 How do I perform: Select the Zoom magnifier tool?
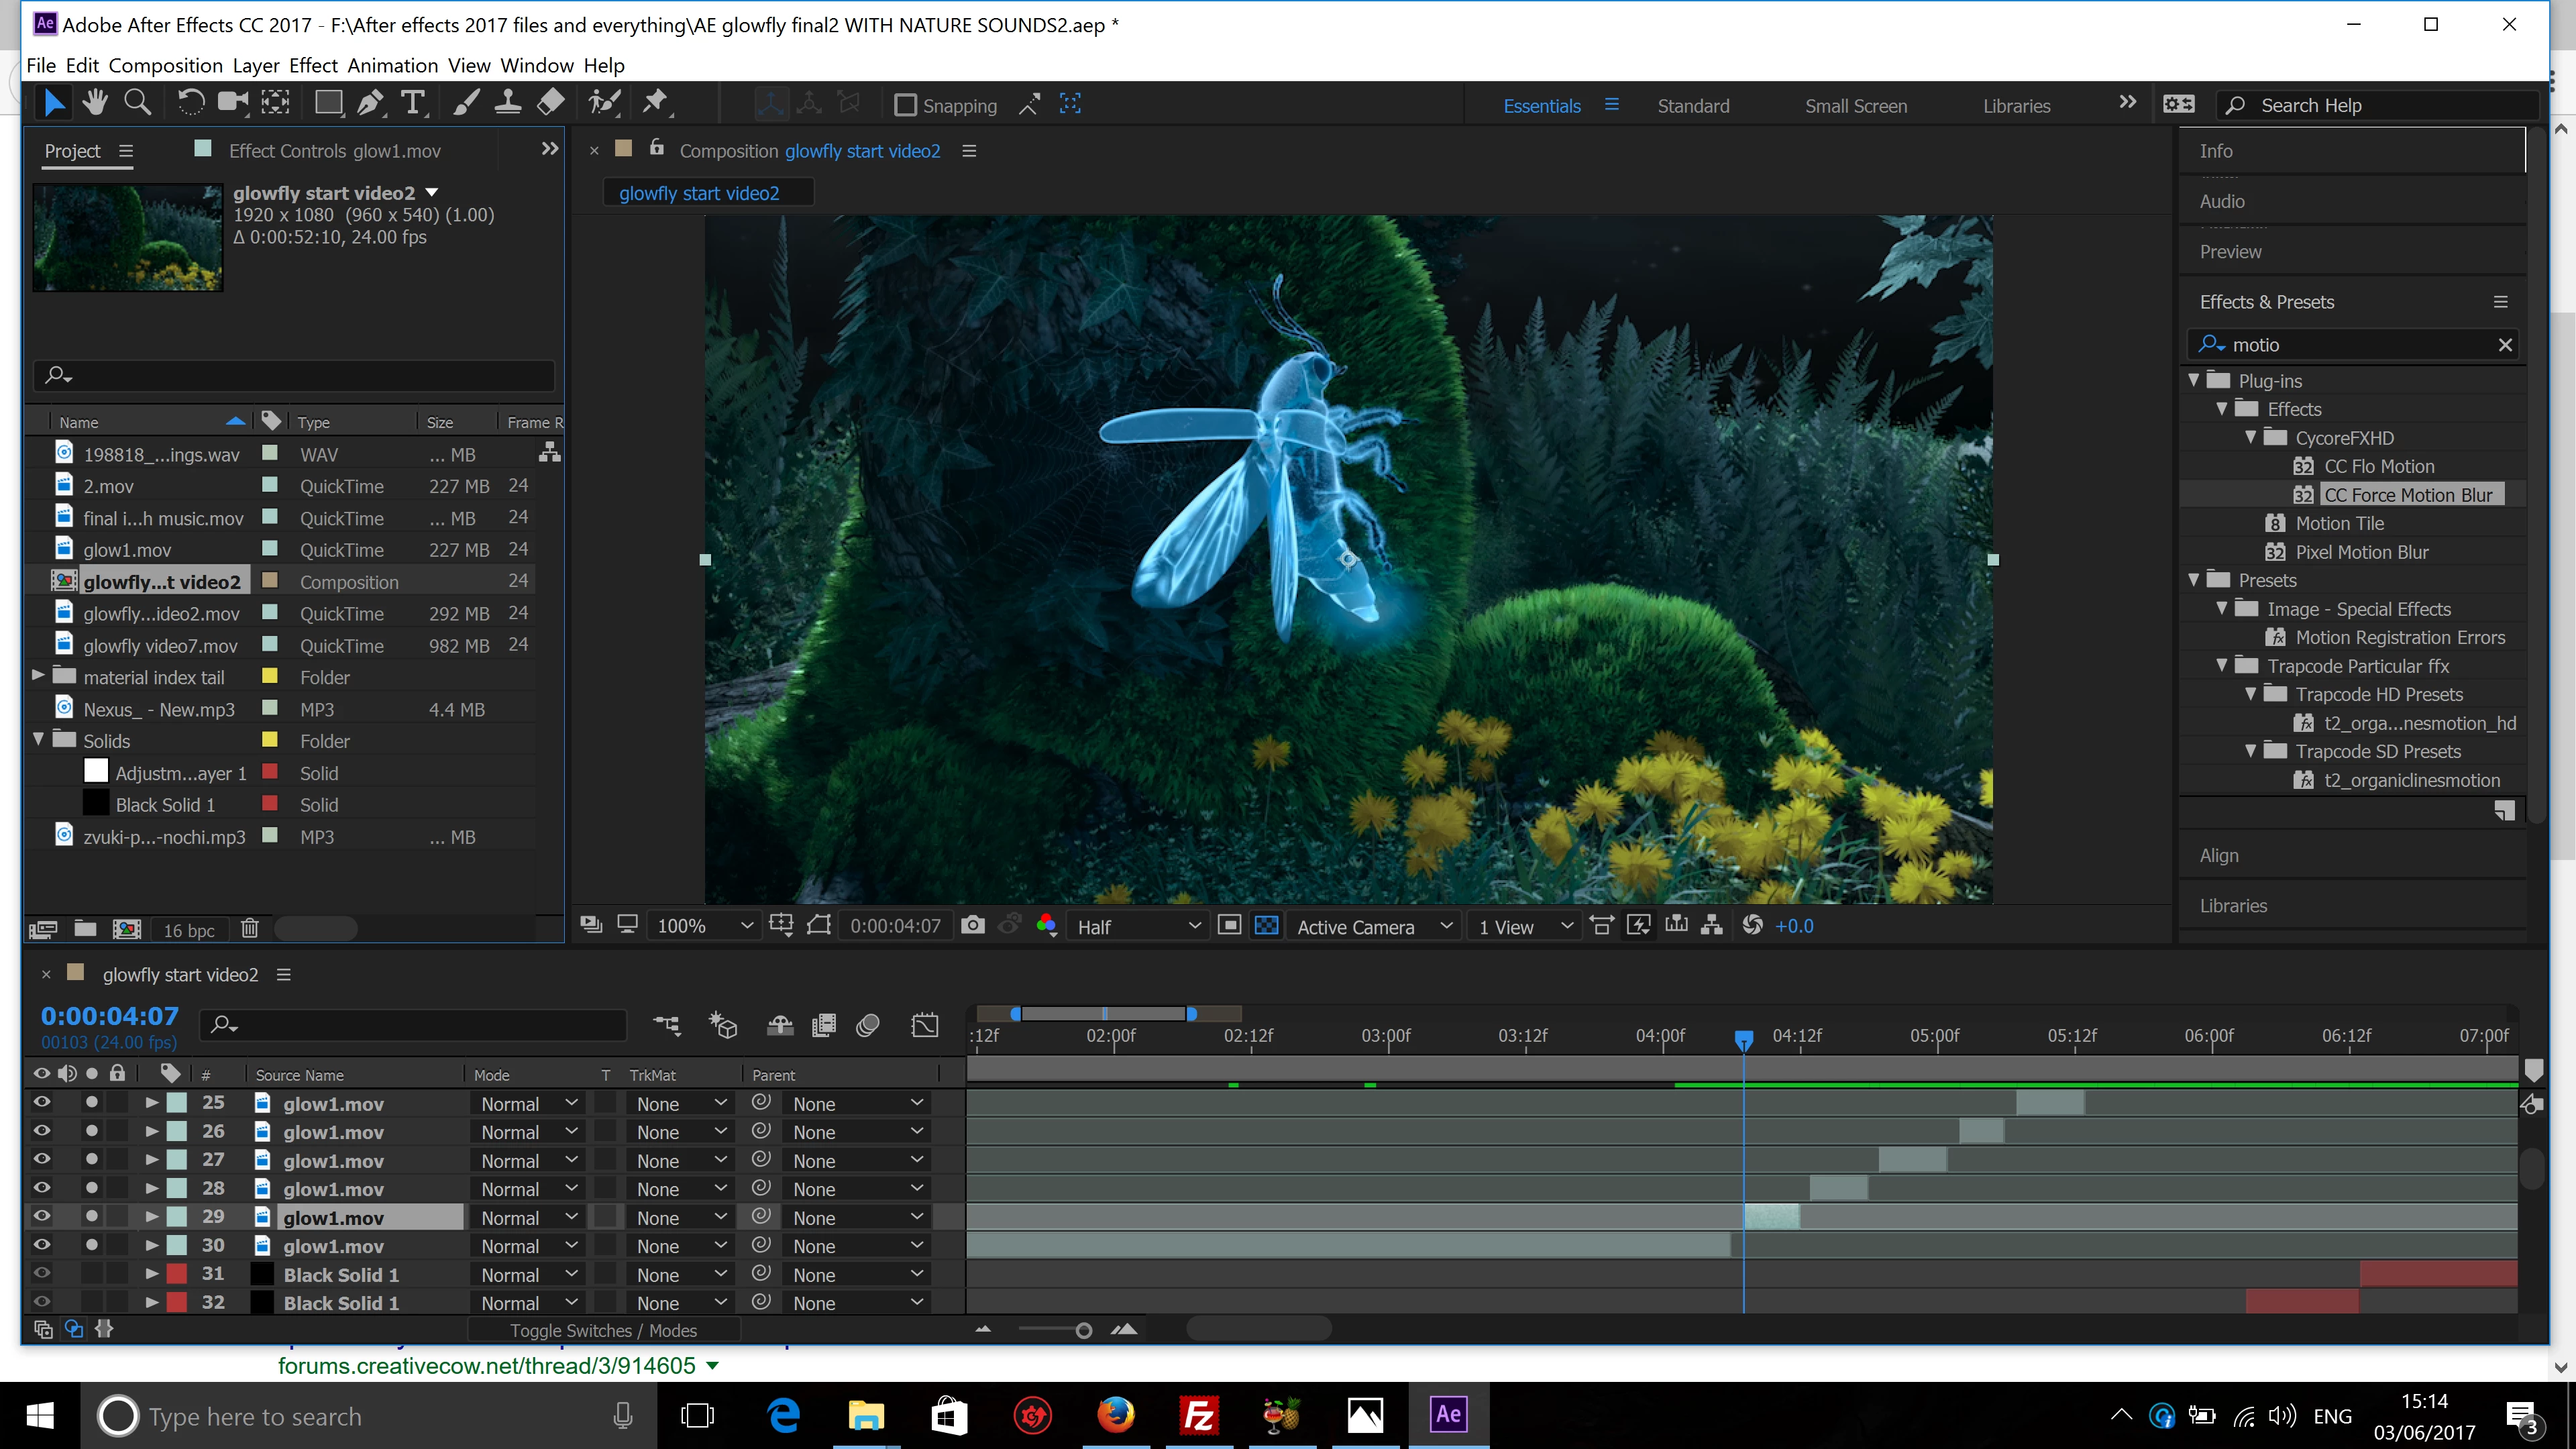137,103
